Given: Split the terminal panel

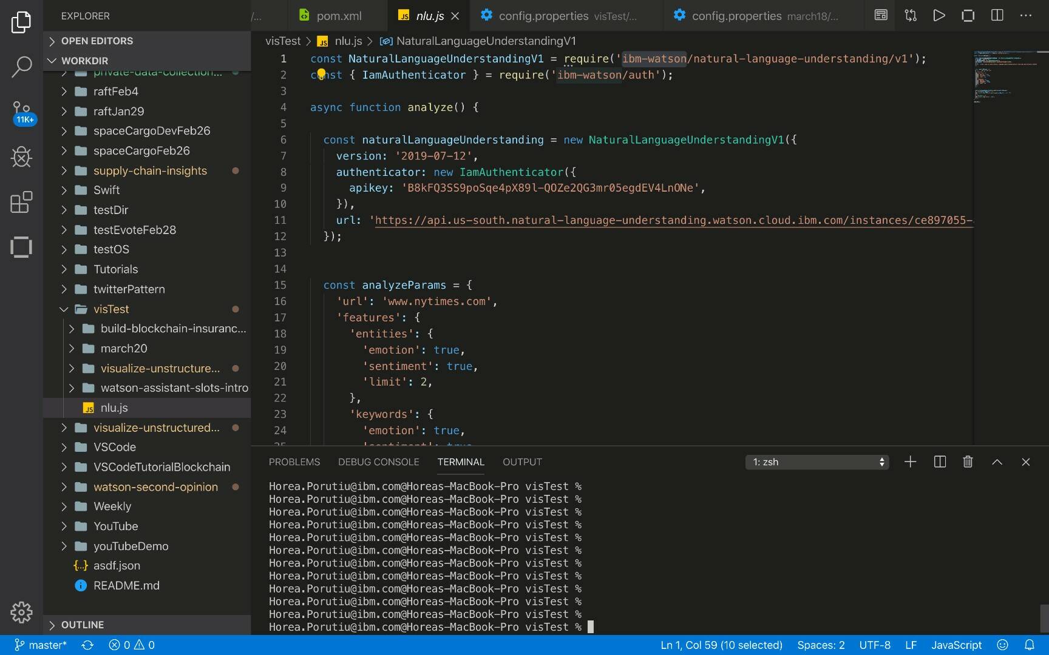Looking at the screenshot, I should pos(940,462).
